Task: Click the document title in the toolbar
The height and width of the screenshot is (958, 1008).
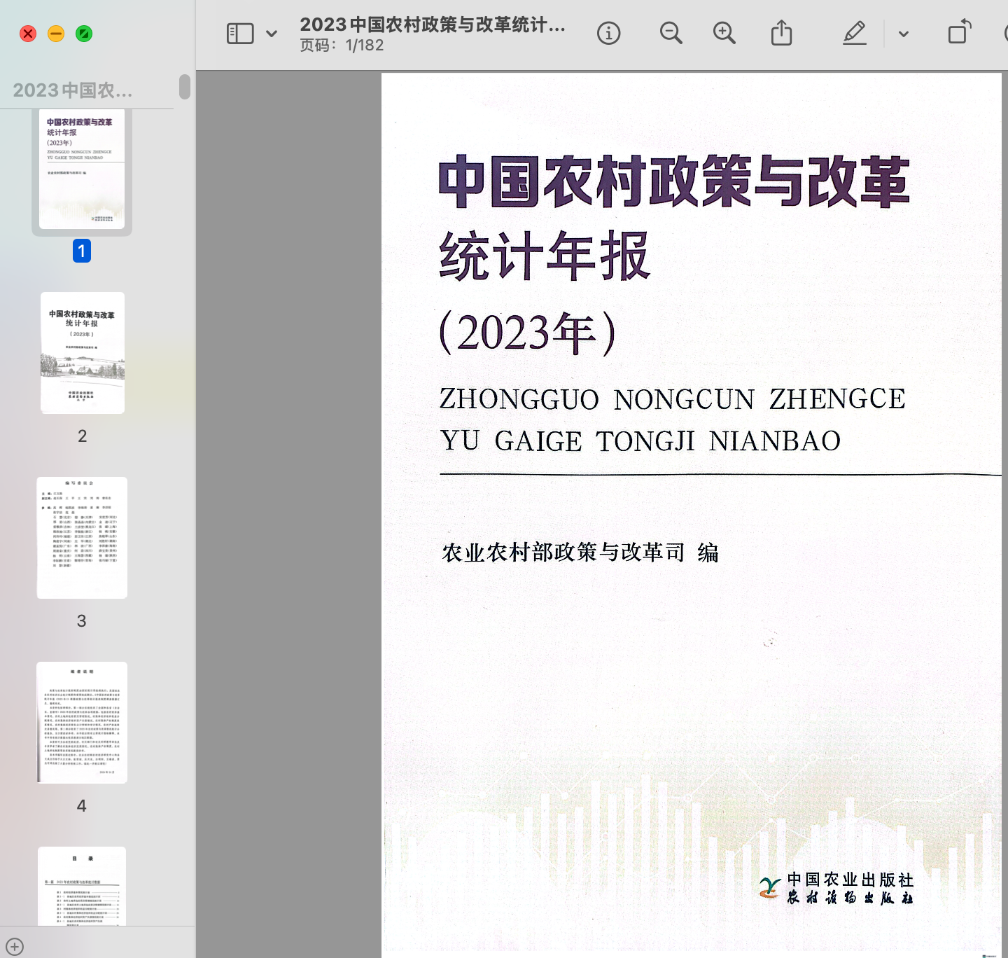Action: tap(433, 25)
